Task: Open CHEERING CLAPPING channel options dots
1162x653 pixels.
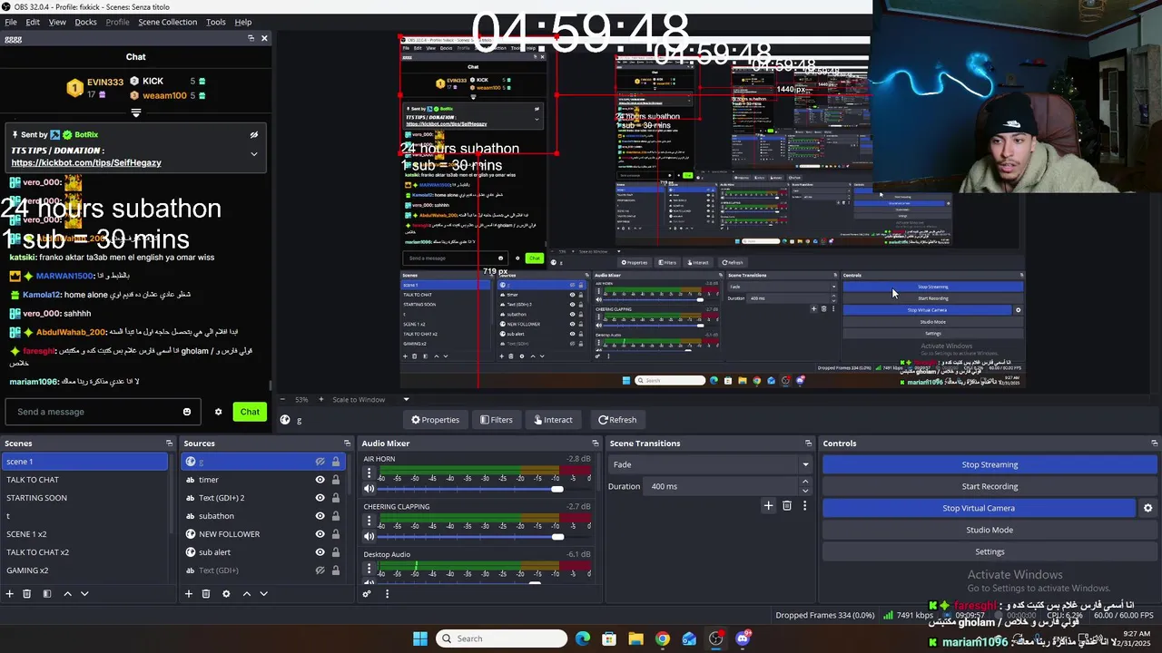Action: click(369, 521)
